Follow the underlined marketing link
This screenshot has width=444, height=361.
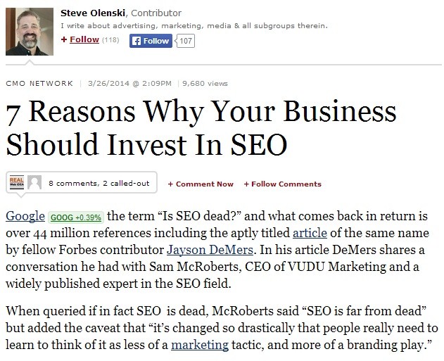point(200,346)
